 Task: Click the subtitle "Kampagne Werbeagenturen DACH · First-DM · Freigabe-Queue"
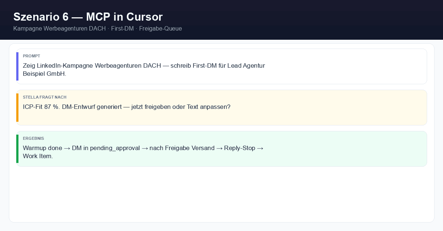(97, 29)
